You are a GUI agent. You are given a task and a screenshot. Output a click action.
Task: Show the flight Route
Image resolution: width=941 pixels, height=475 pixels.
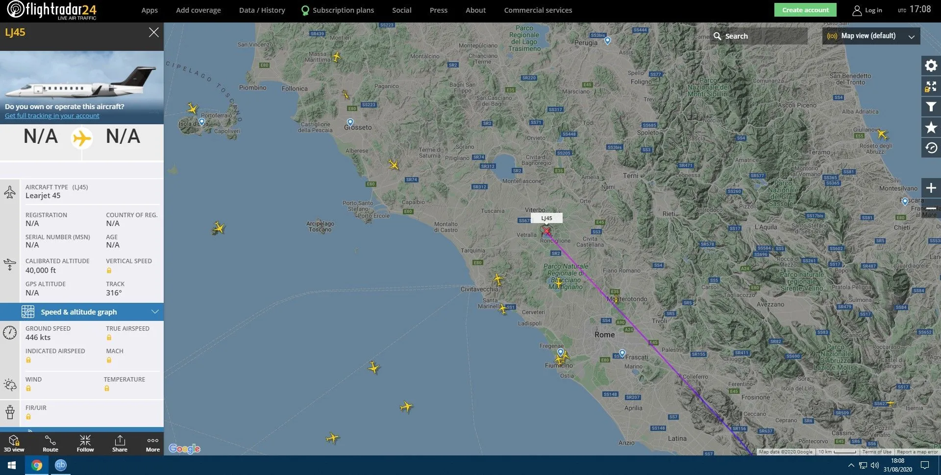(x=50, y=444)
